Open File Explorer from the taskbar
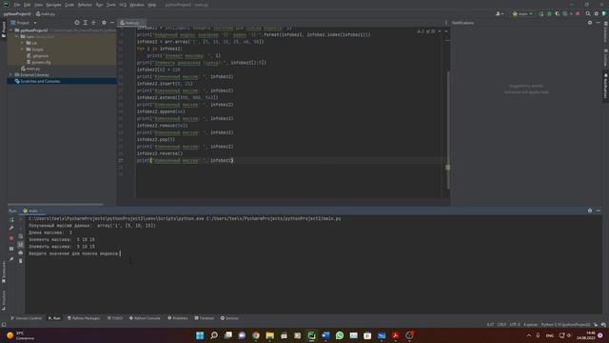Screen dimensions: 609x343 (x=269, y=335)
